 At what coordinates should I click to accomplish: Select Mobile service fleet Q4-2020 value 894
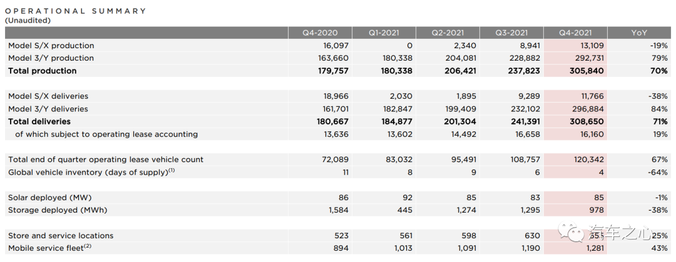[341, 248]
